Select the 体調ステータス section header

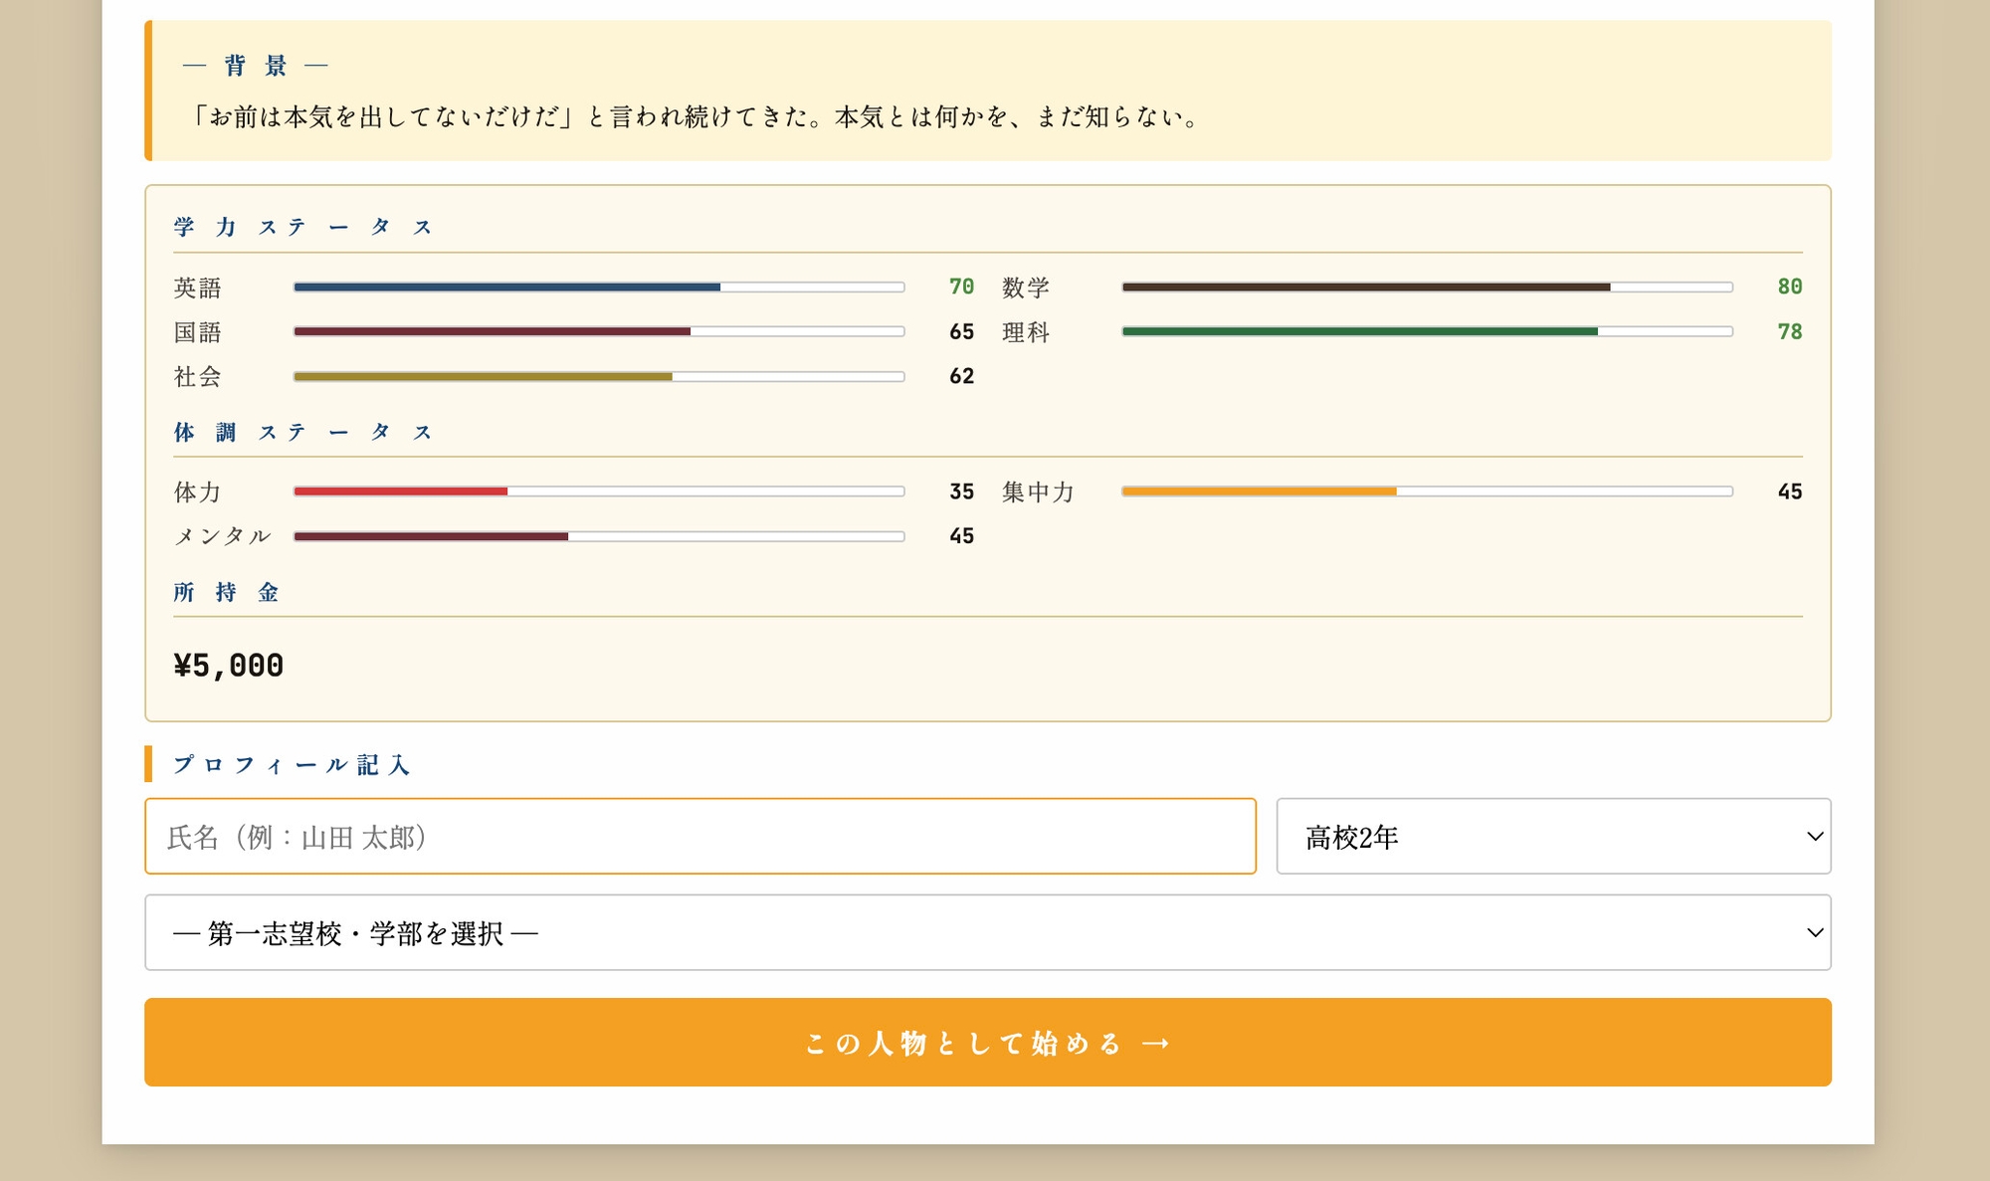point(300,432)
